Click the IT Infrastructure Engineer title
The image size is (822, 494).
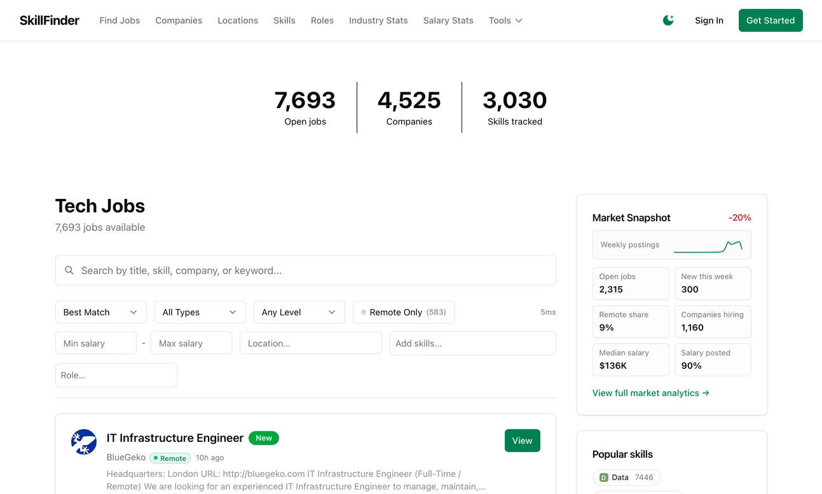[175, 438]
